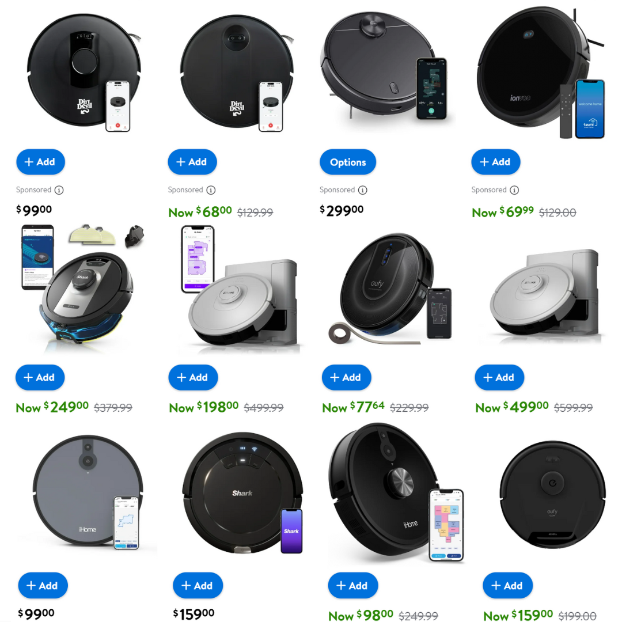This screenshot has width=622, height=622.
Task: Open the Shark vacuum with mop pads image
Action: (82, 289)
